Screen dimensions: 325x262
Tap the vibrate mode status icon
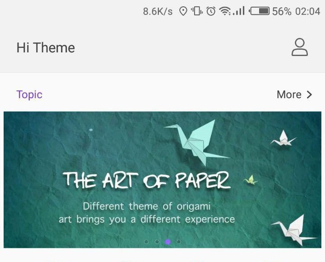[x=197, y=11]
